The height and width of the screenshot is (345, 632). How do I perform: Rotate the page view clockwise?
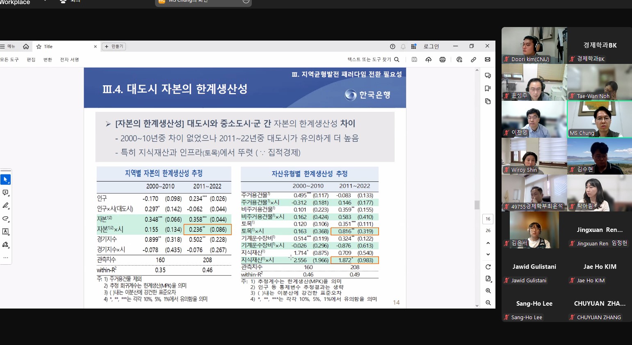coord(488,267)
